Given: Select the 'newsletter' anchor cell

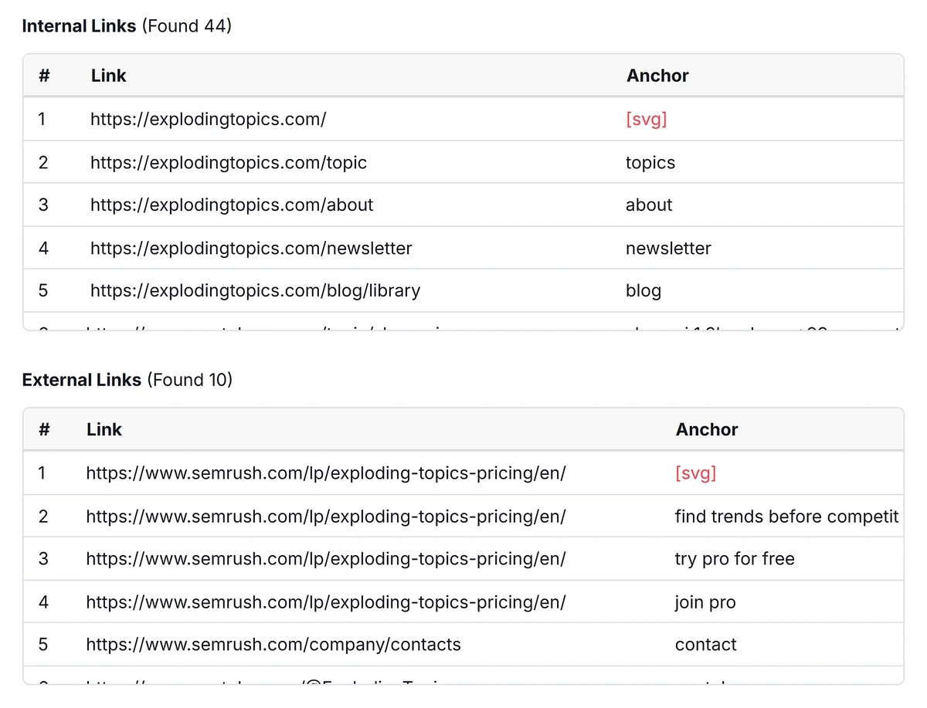Looking at the screenshot, I should [x=668, y=248].
